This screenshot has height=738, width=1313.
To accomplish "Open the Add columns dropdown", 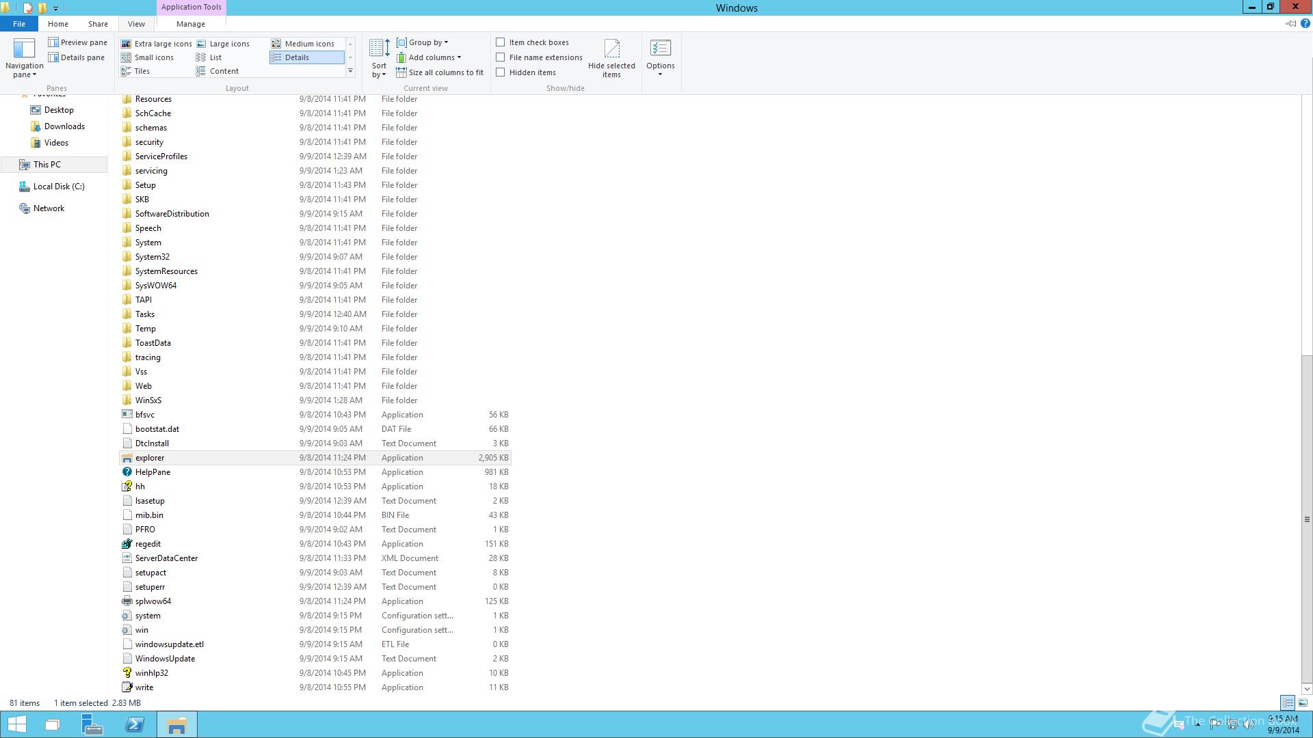I will coord(429,57).
